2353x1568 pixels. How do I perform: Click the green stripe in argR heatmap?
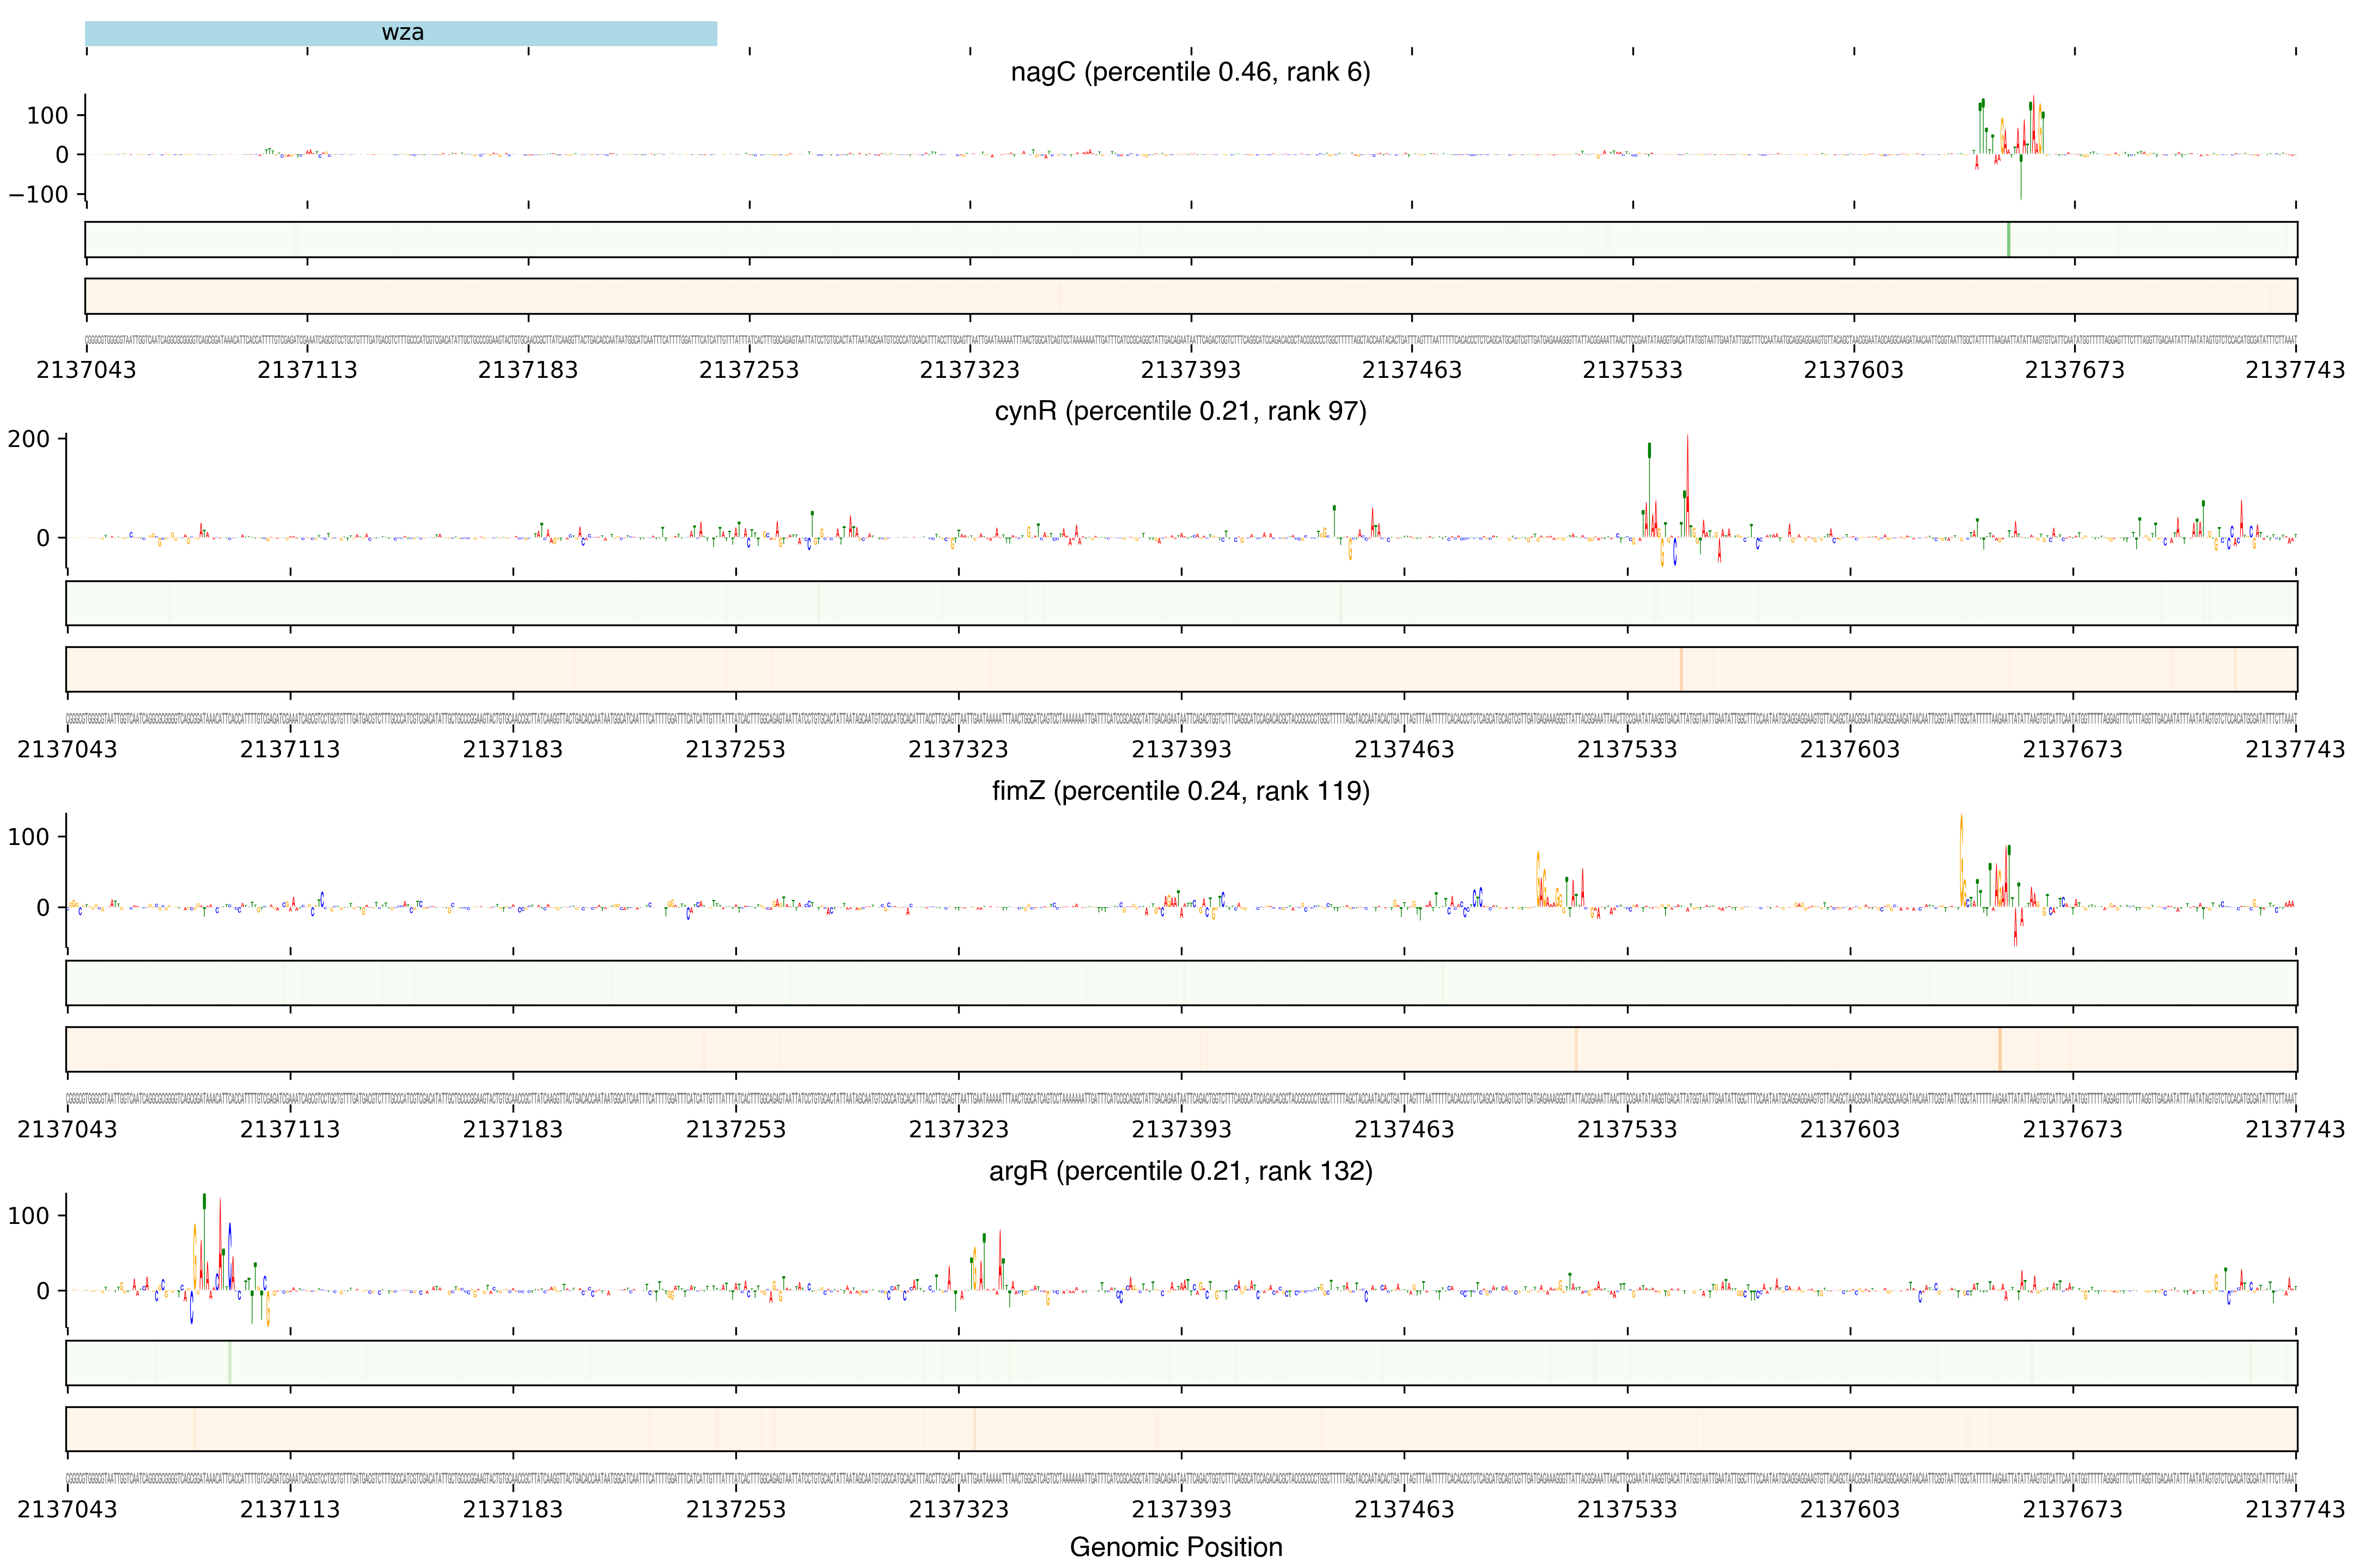pyautogui.click(x=229, y=1363)
